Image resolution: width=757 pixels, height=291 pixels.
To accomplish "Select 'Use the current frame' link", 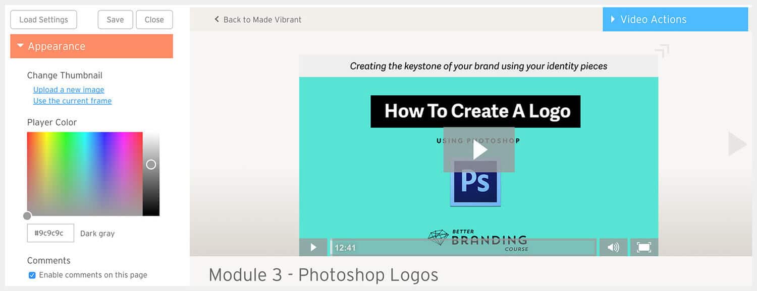I will click(x=72, y=101).
